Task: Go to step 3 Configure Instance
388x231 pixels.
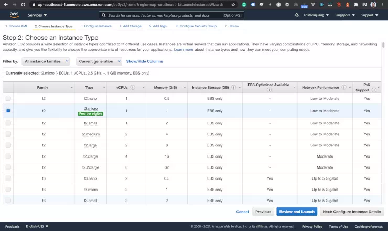Action: tap(96, 26)
